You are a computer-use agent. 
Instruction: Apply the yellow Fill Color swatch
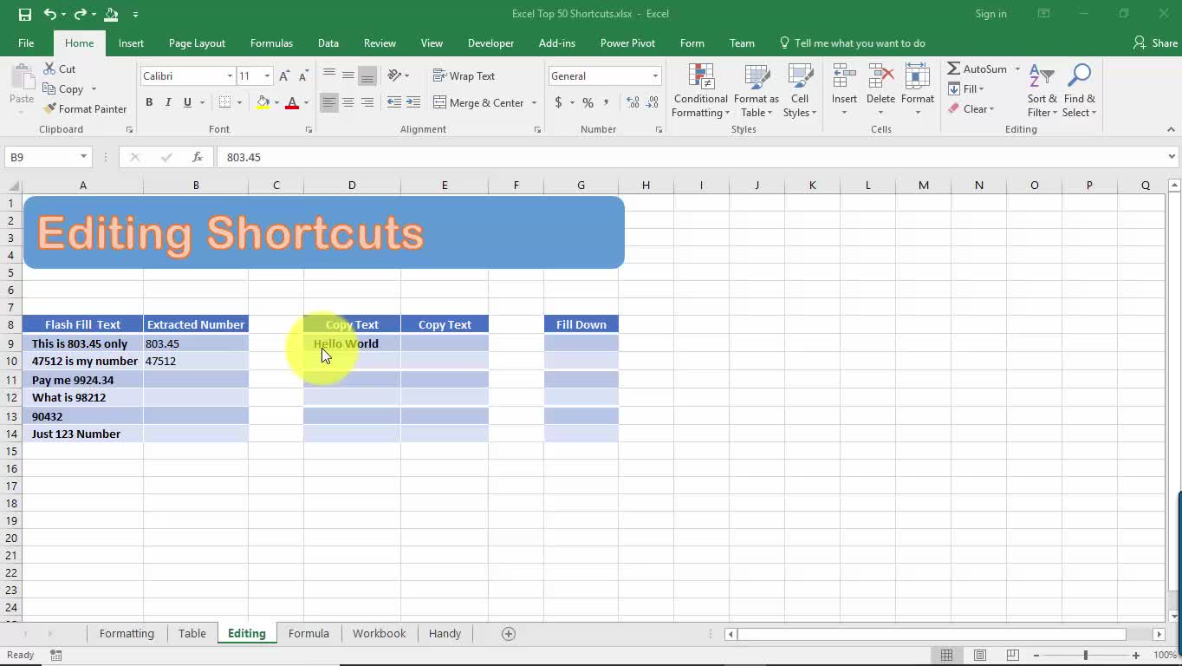point(263,102)
